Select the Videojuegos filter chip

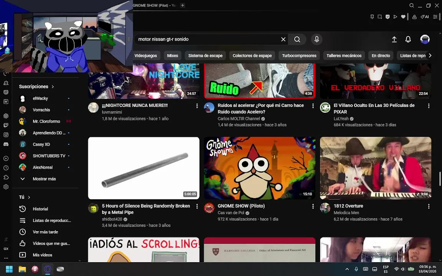[x=146, y=56]
